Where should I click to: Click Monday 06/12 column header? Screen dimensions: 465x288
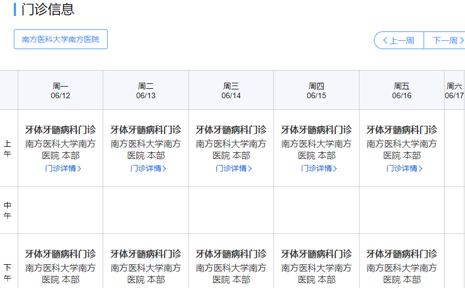(61, 90)
